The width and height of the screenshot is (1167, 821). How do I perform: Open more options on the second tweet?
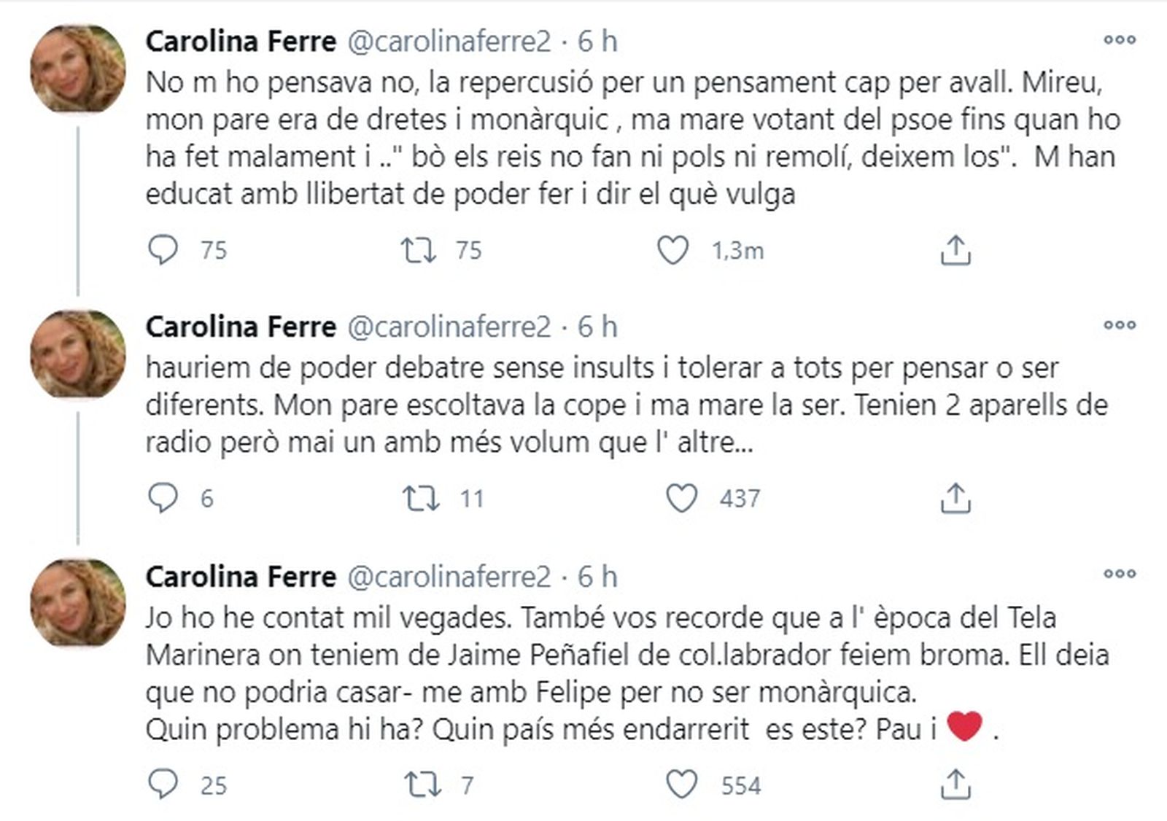pyautogui.click(x=1120, y=325)
